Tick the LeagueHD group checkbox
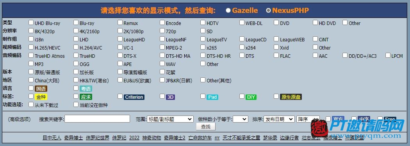The image size is (410, 146). (x=120, y=39)
